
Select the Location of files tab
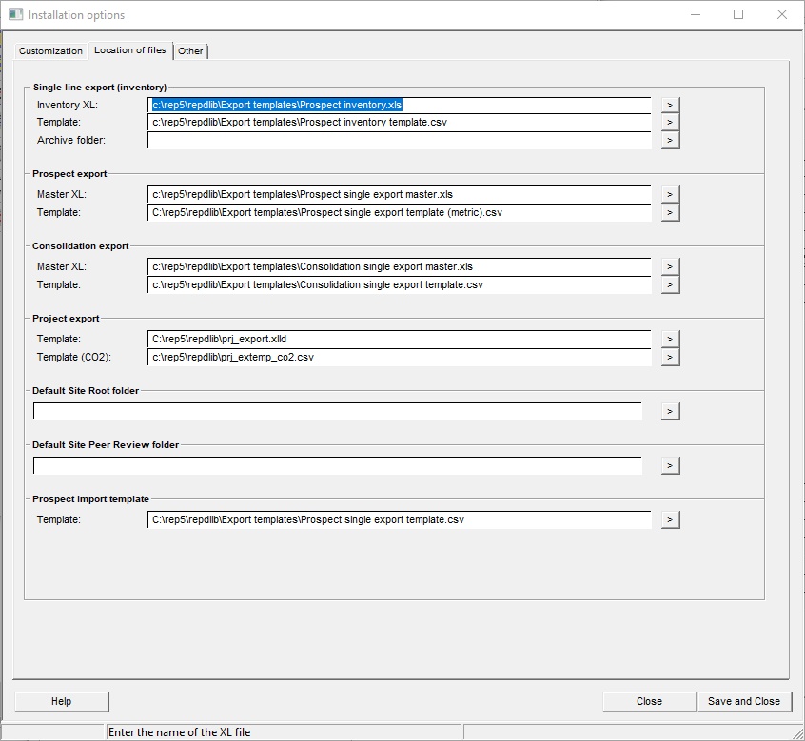[x=129, y=49]
